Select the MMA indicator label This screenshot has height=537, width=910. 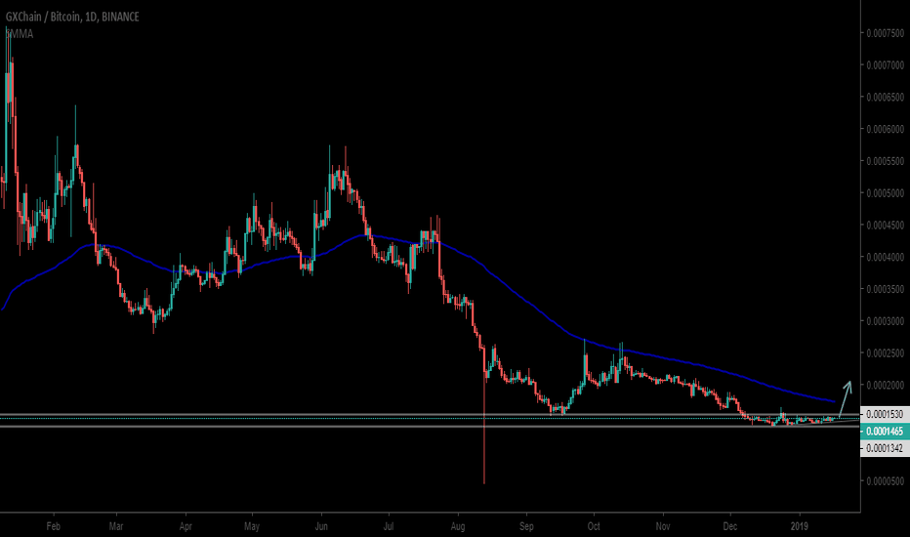[x=20, y=34]
